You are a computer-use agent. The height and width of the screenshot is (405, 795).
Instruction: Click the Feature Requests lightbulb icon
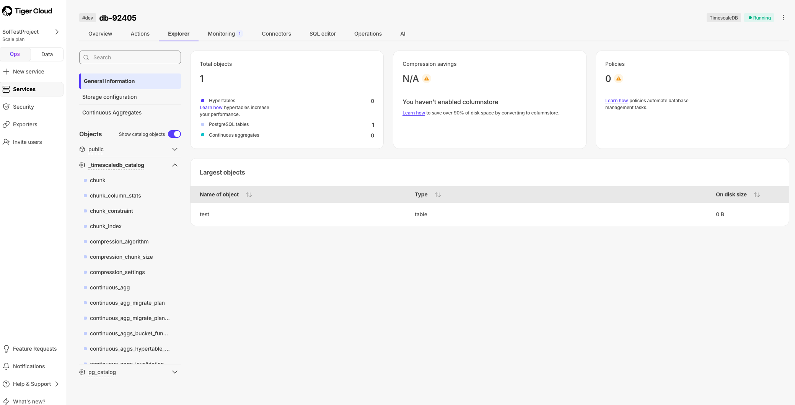pos(6,349)
